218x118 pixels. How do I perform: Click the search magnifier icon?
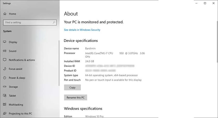pyautogui.click(x=54, y=22)
